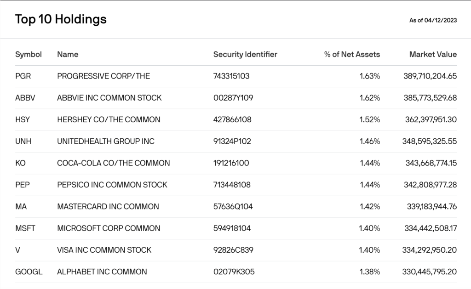This screenshot has width=471, height=289.
Task: Click the Security Identifier column header
Action: click(245, 54)
